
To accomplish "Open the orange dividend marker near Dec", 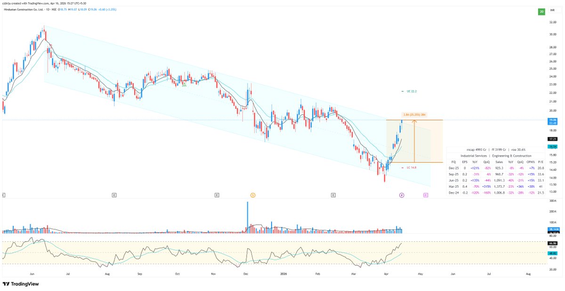I will [x=253, y=194].
